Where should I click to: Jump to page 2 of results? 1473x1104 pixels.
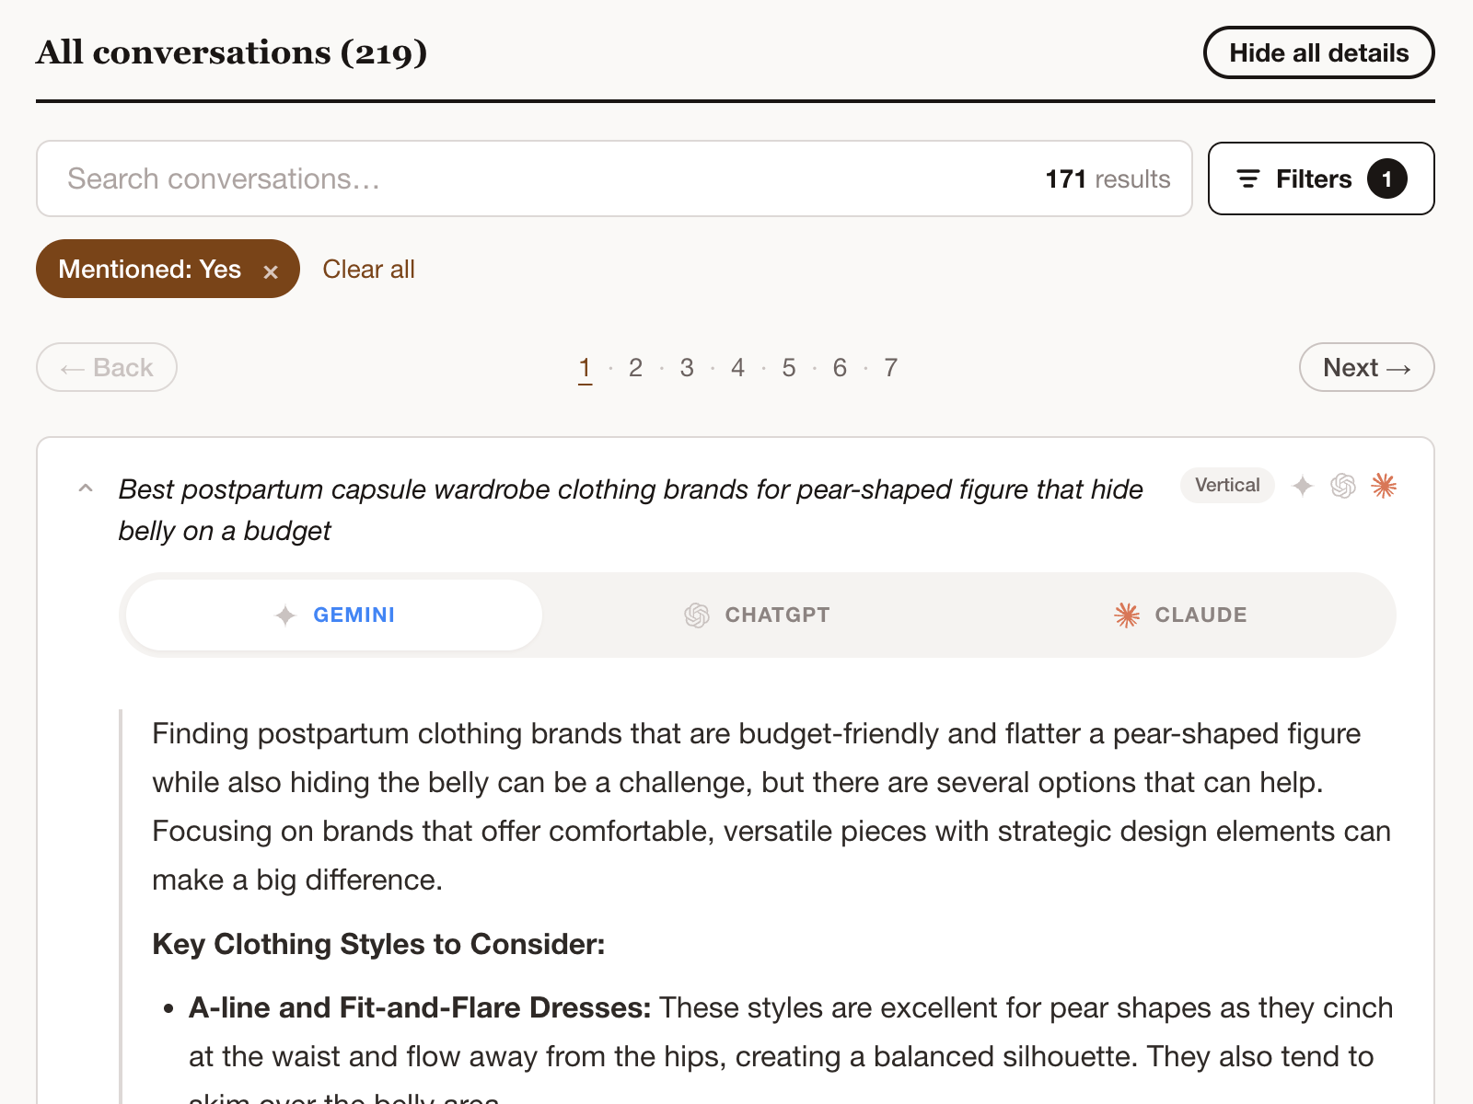[635, 368]
